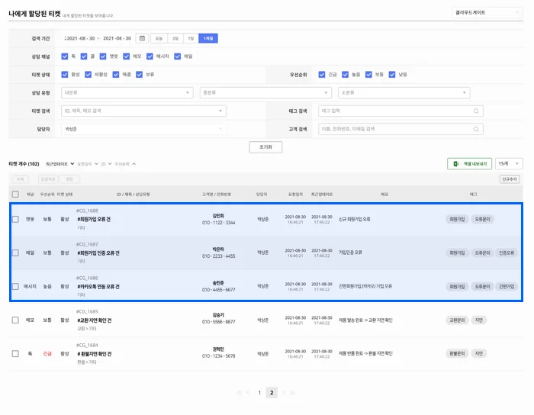Click the 초기화 reset button

click(265, 146)
